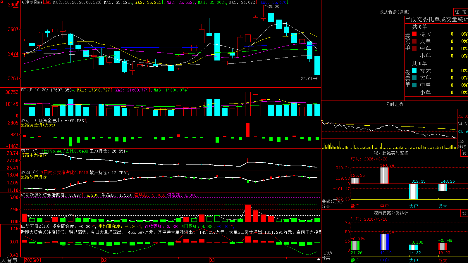Image resolution: width=468 pixels, height=263 pixels.
Task: Click the teal 大单 sell-order swatch
Action: tap(414, 78)
